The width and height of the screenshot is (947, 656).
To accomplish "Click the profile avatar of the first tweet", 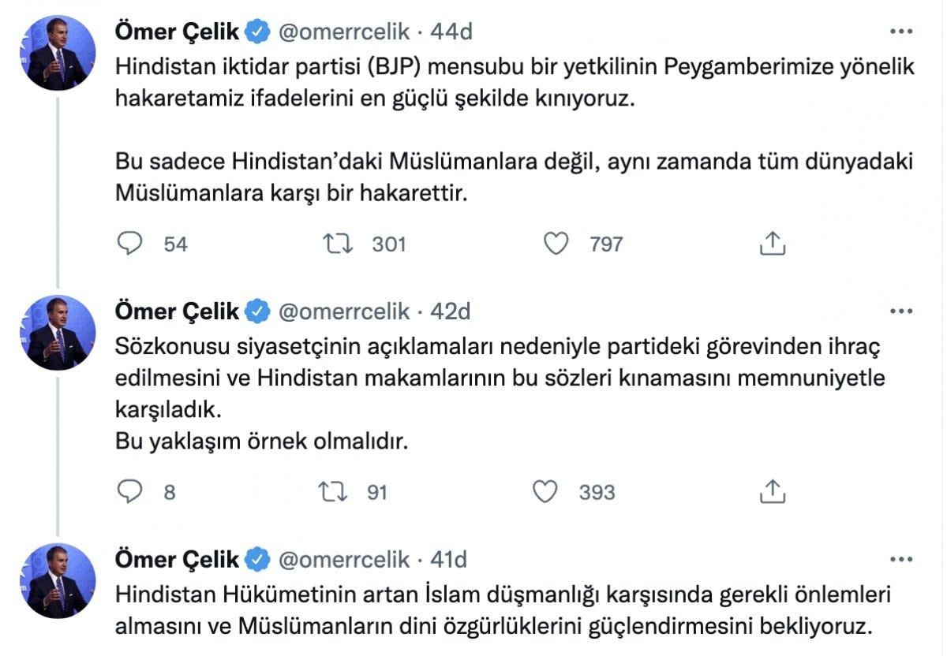I will tap(58, 52).
